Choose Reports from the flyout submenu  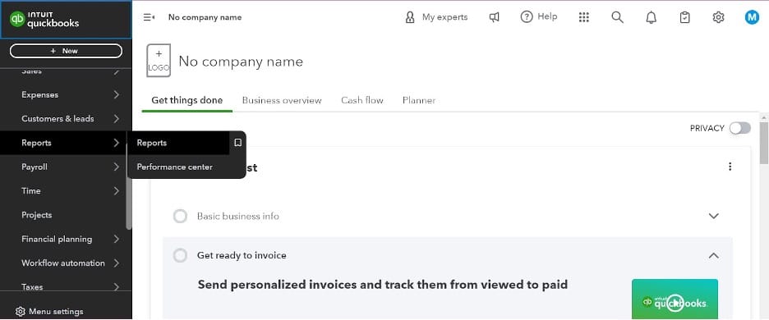pos(151,143)
